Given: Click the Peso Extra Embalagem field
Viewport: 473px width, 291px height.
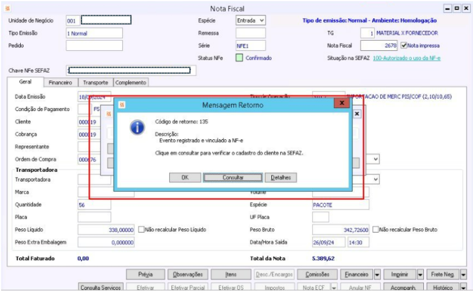Looking at the screenshot, I should 106,242.
